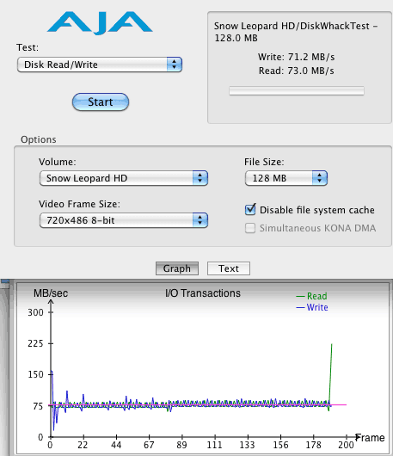Switch to the Graph tab
This screenshot has width=393, height=456.
177,268
